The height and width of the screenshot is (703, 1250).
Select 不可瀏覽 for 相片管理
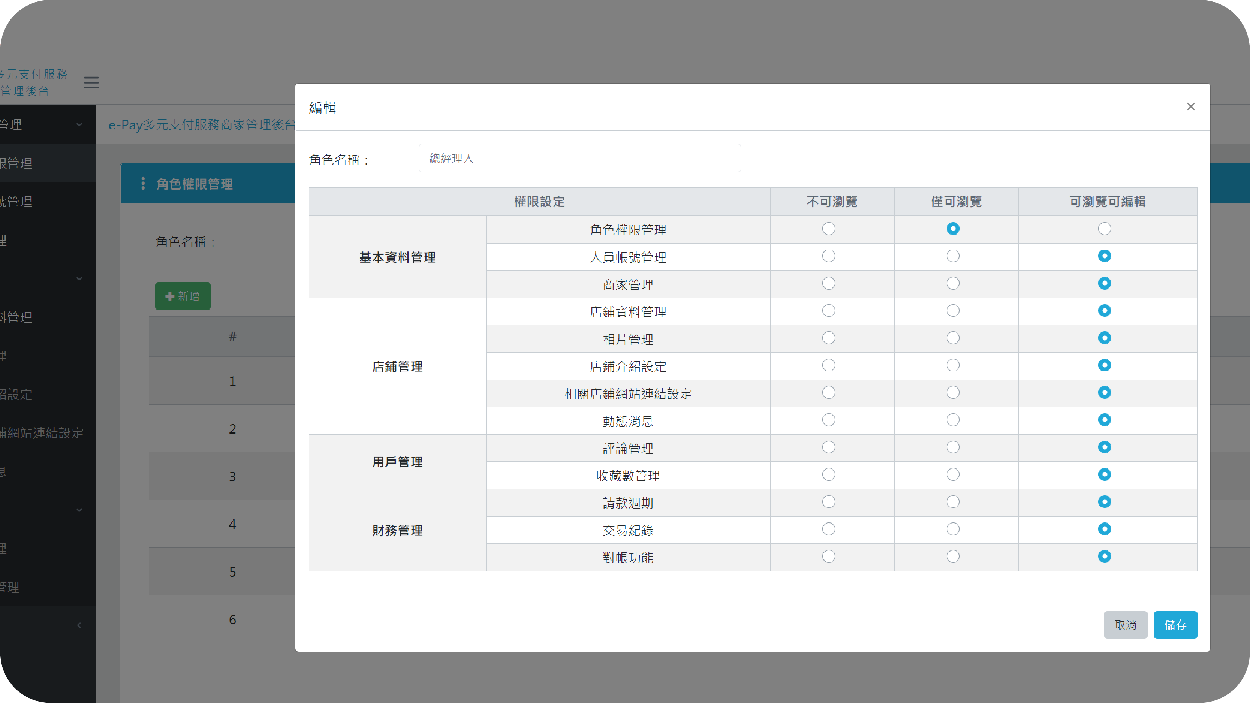point(828,338)
